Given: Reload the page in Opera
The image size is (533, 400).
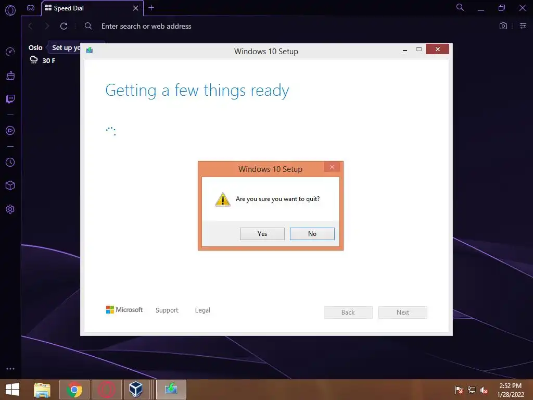Looking at the screenshot, I should (64, 26).
